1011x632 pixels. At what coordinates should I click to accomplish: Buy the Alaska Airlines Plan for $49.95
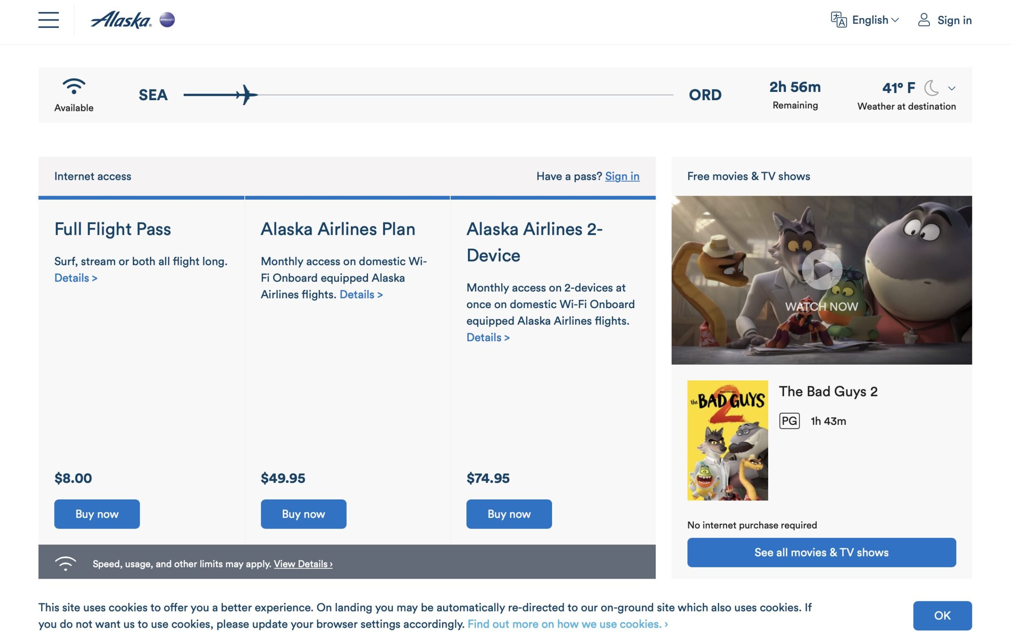click(x=303, y=514)
